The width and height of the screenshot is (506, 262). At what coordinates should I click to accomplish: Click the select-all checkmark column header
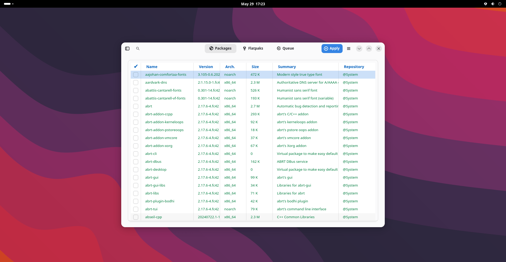tap(136, 66)
